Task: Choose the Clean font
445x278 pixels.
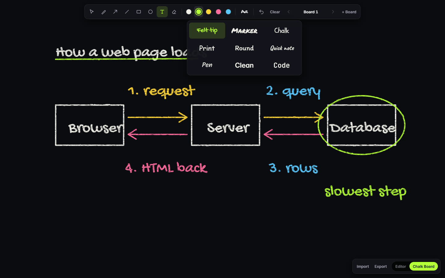Action: 244,65
